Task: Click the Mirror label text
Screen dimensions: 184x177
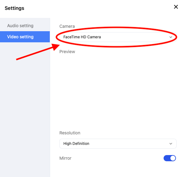Action: [x=65, y=158]
